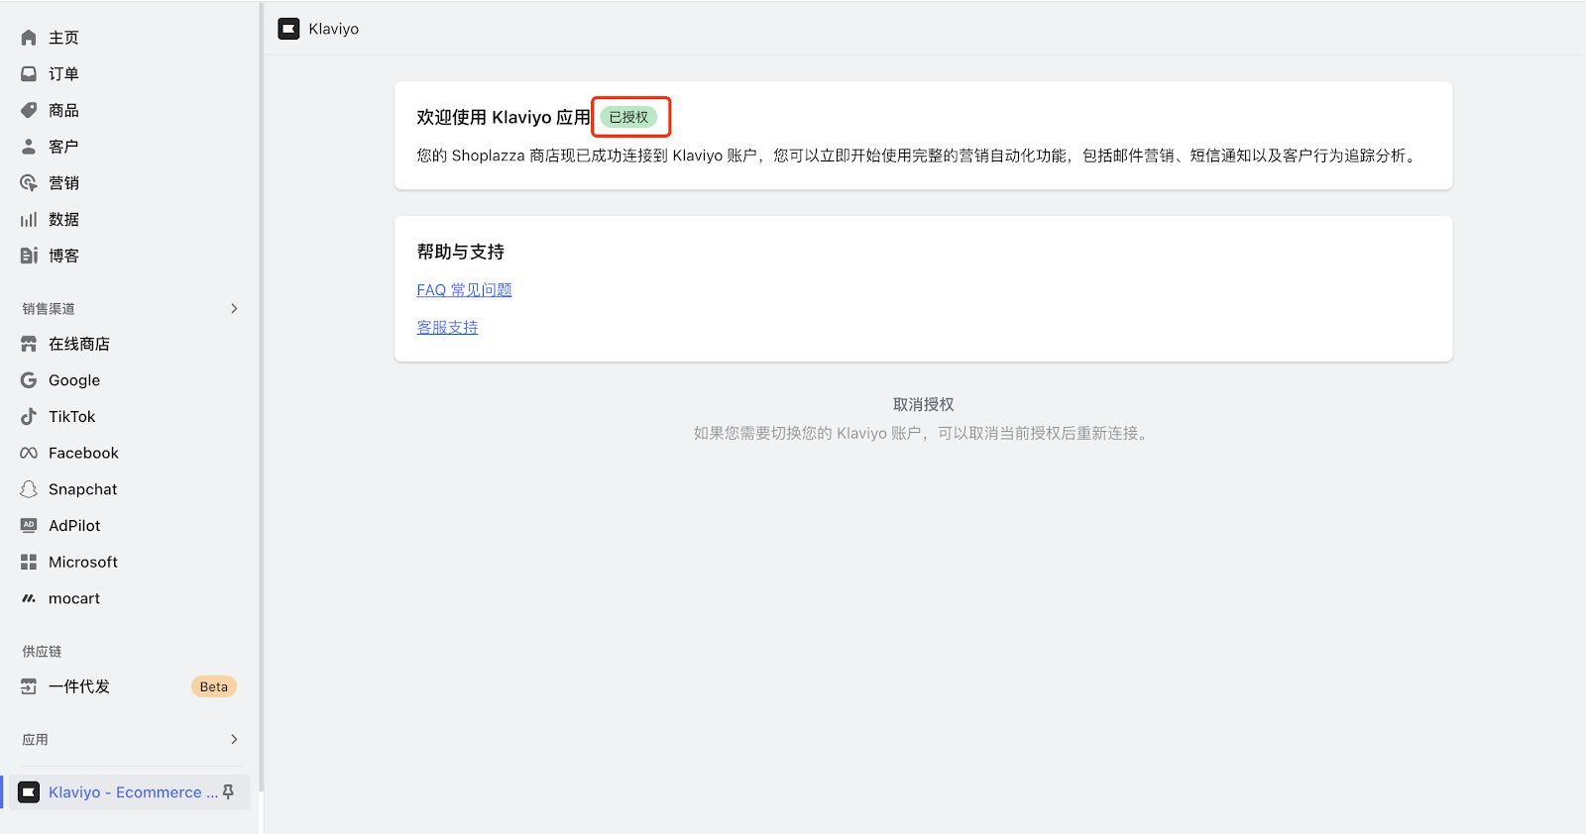Expand the 应用 section chevron
The width and height of the screenshot is (1586, 834).
[x=234, y=739]
